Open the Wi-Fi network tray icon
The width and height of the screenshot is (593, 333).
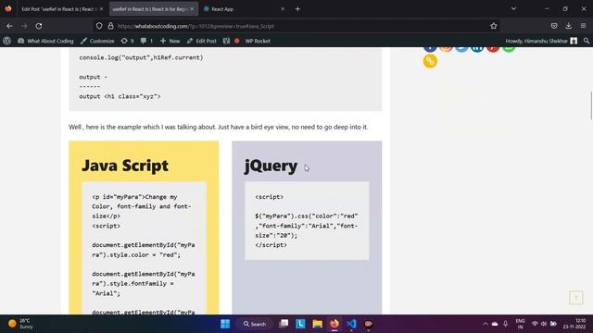(x=535, y=324)
